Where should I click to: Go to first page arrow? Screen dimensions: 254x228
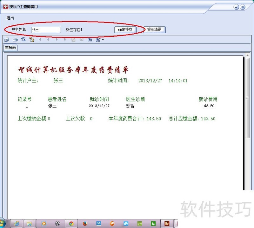(x=40, y=40)
